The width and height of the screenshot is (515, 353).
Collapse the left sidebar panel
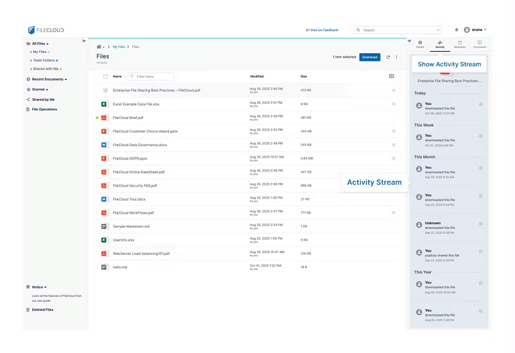[x=84, y=41]
